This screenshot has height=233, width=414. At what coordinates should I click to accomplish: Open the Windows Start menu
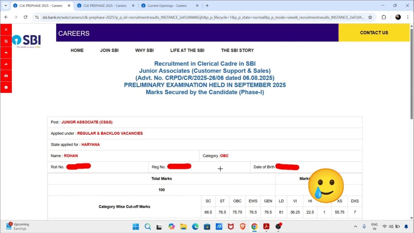tap(136, 227)
